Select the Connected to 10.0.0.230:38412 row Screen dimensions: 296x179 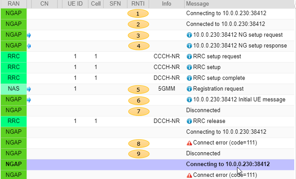click(x=148, y=24)
